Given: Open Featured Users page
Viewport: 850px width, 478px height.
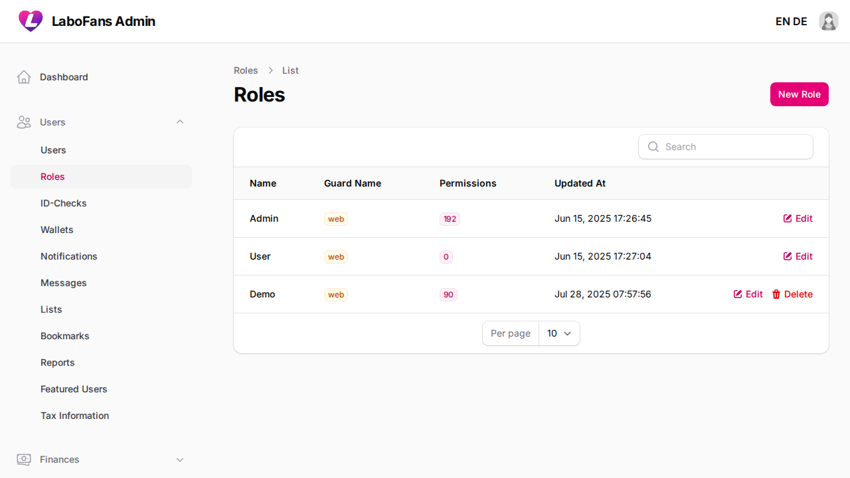Looking at the screenshot, I should coord(101,389).
